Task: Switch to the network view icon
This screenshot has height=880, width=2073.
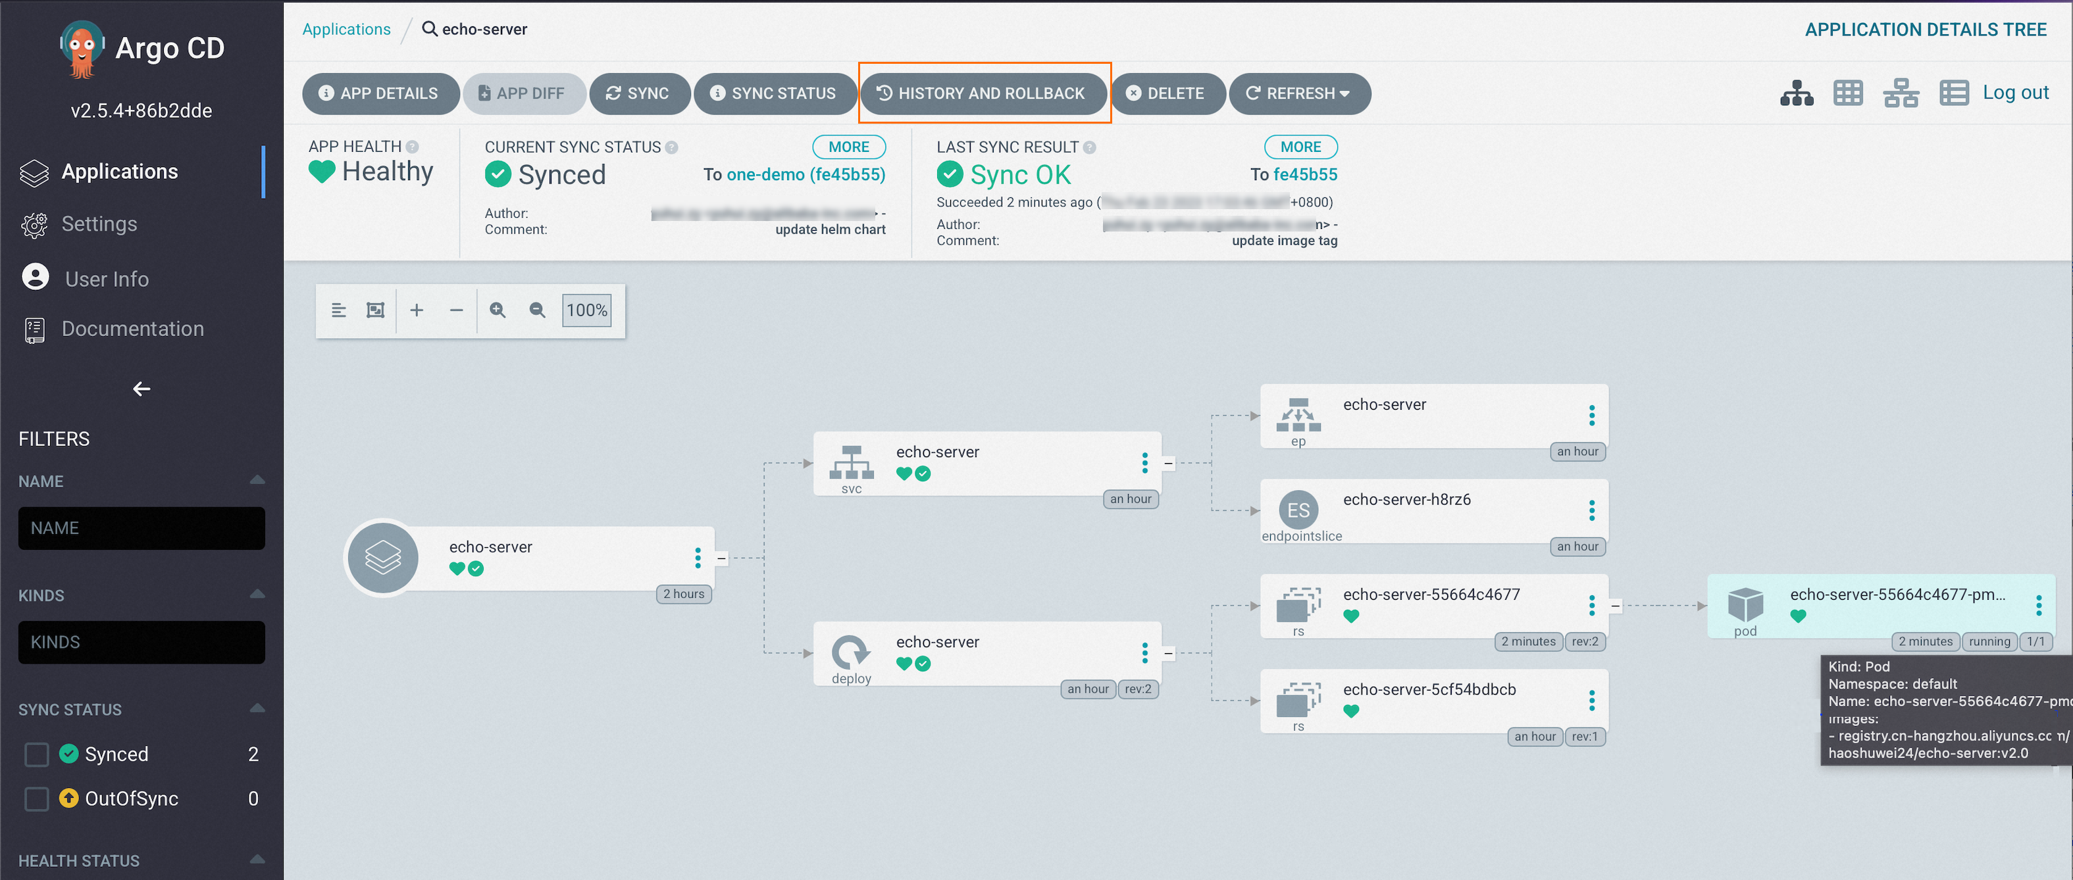Action: 1901,93
